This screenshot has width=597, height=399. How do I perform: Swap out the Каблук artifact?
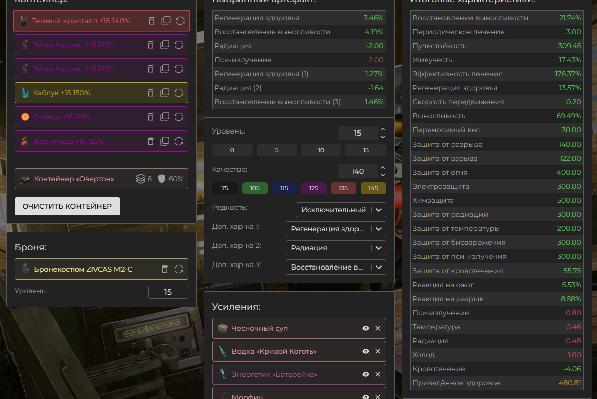(179, 93)
